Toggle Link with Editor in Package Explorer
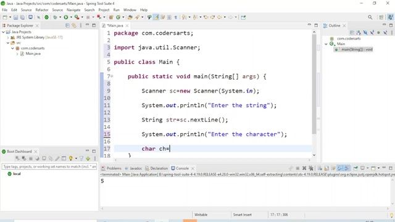395x222 pixels. 74,25
